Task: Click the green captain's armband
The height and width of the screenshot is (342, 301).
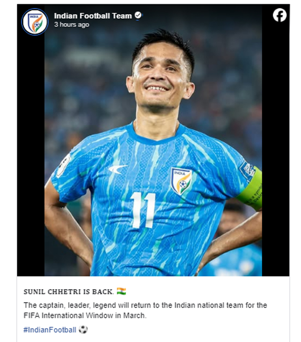Action: (252, 190)
